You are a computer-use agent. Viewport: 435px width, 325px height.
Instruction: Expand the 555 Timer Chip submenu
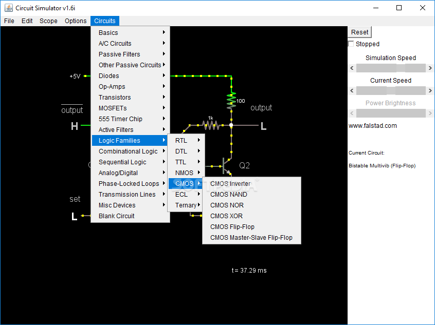pyautogui.click(x=130, y=119)
